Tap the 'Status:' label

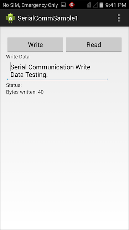tap(14, 85)
